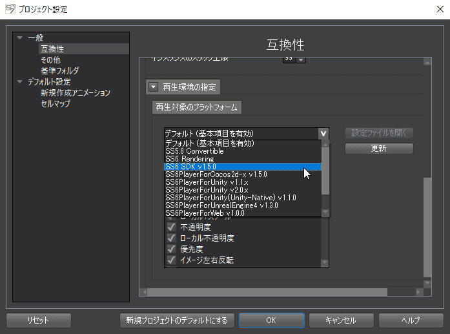Click horizontal scrollbar left arrow
This screenshot has width=450, height=334.
click(145, 292)
